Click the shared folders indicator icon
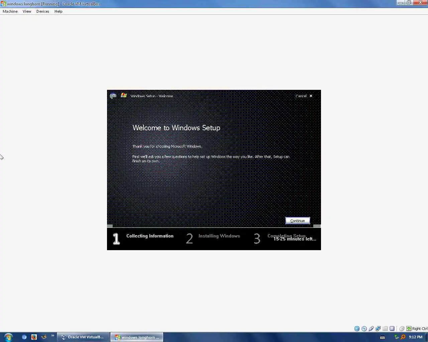The height and width of the screenshot is (342, 428). (385, 329)
